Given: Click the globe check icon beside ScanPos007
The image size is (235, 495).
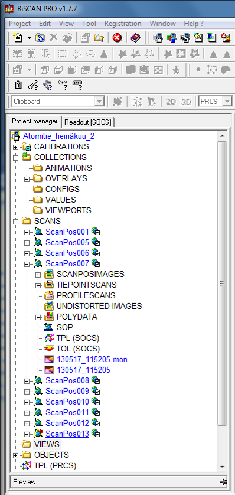Looking at the screenshot, I should pyautogui.click(x=96, y=263).
